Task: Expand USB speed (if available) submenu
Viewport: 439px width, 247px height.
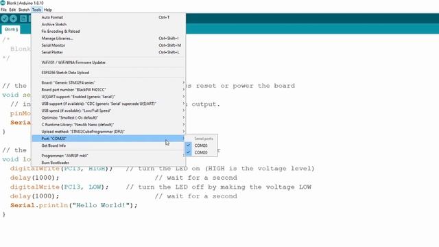Action: [x=108, y=110]
